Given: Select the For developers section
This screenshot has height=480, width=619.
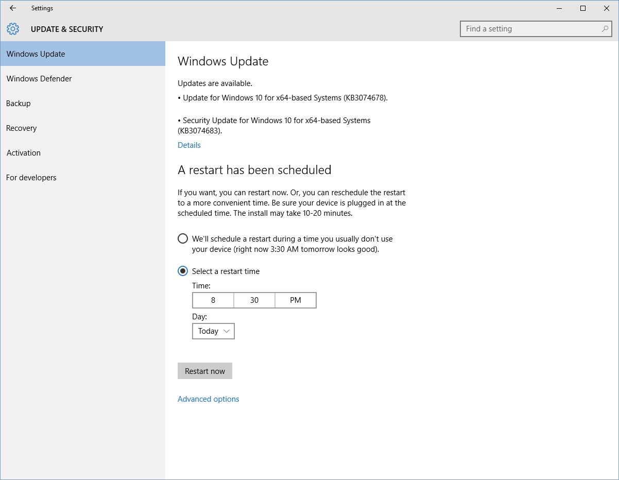Looking at the screenshot, I should tap(82, 177).
